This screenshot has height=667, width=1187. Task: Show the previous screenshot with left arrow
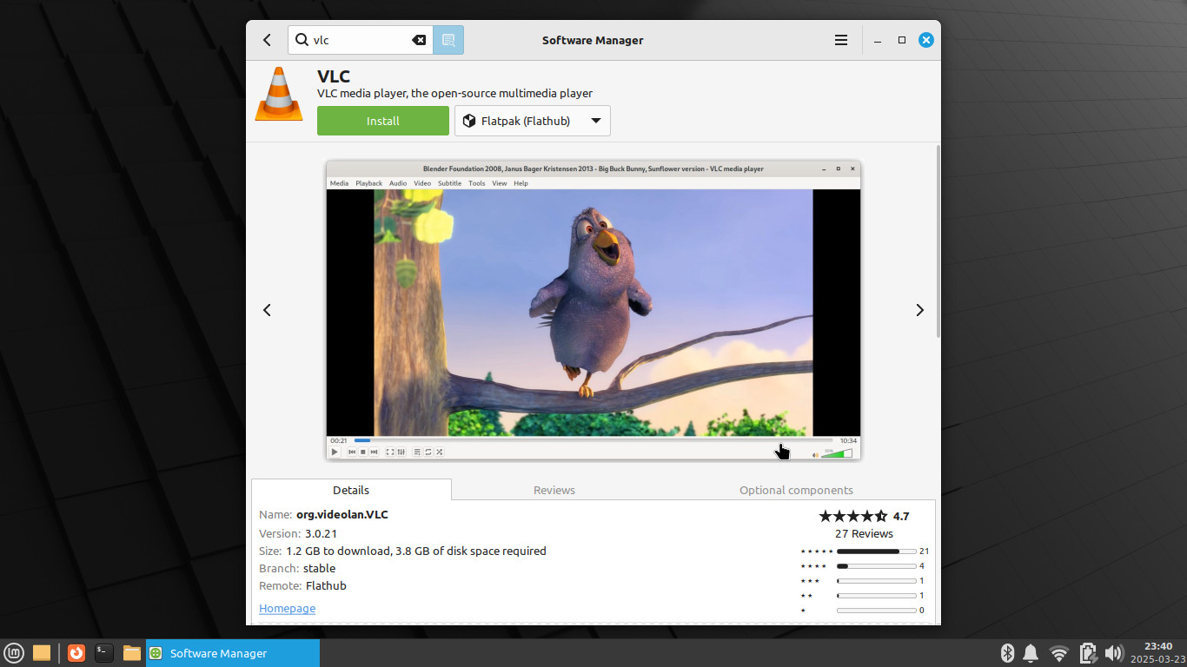coord(267,310)
